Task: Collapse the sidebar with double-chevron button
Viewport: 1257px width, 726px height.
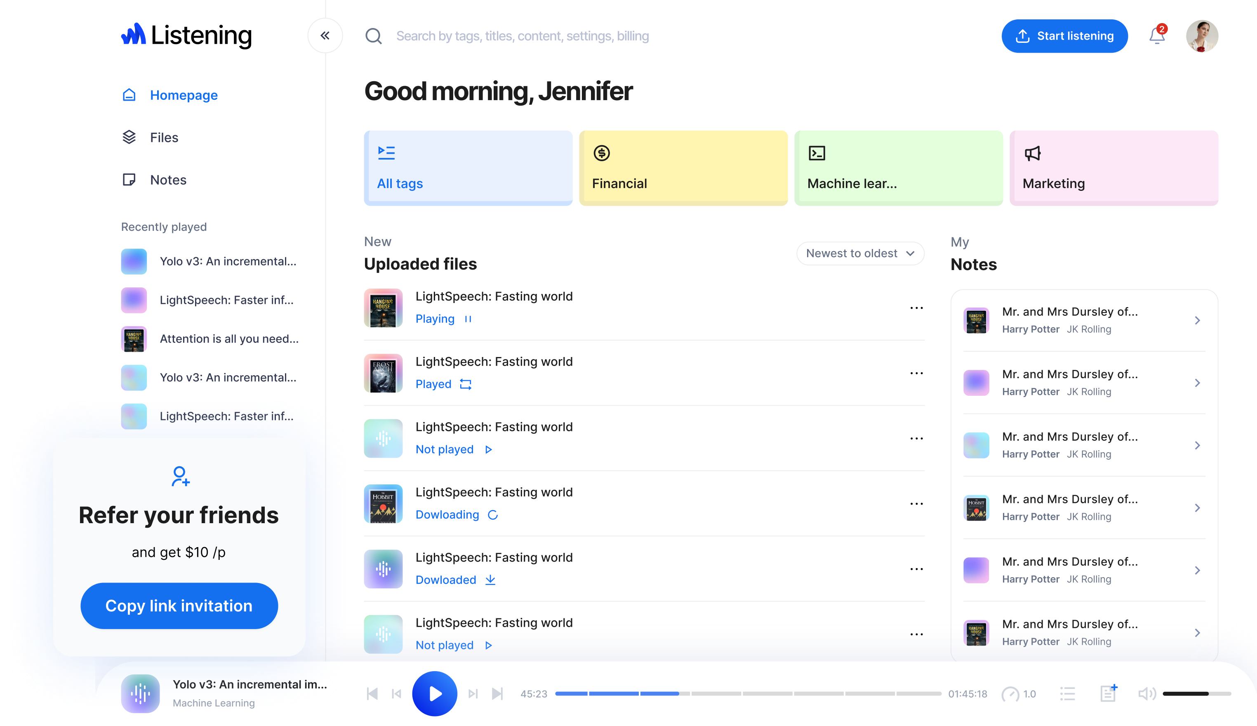Action: [x=325, y=35]
